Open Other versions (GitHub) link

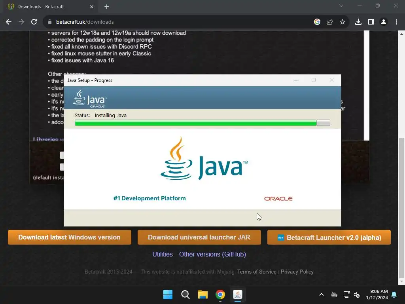[x=212, y=255]
